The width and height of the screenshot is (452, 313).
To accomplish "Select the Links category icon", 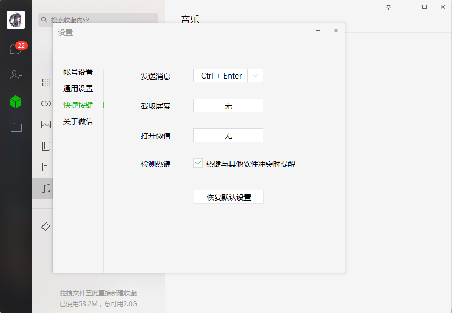I will 46,103.
